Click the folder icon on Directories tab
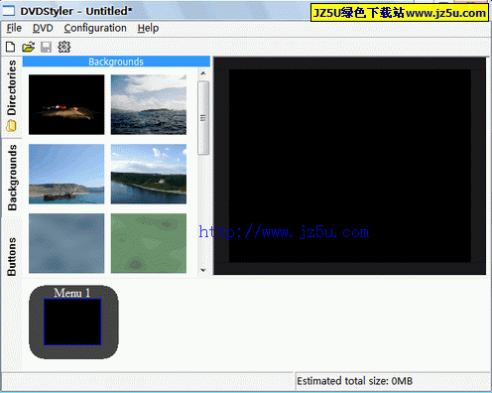The width and height of the screenshot is (492, 393). point(11,126)
